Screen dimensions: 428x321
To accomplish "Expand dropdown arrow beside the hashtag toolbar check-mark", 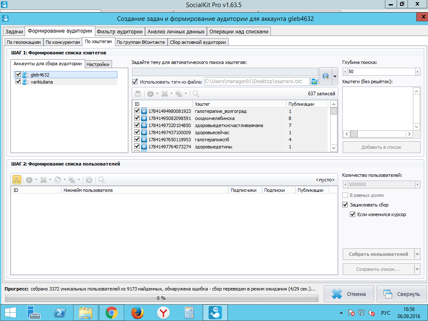I will [157, 94].
